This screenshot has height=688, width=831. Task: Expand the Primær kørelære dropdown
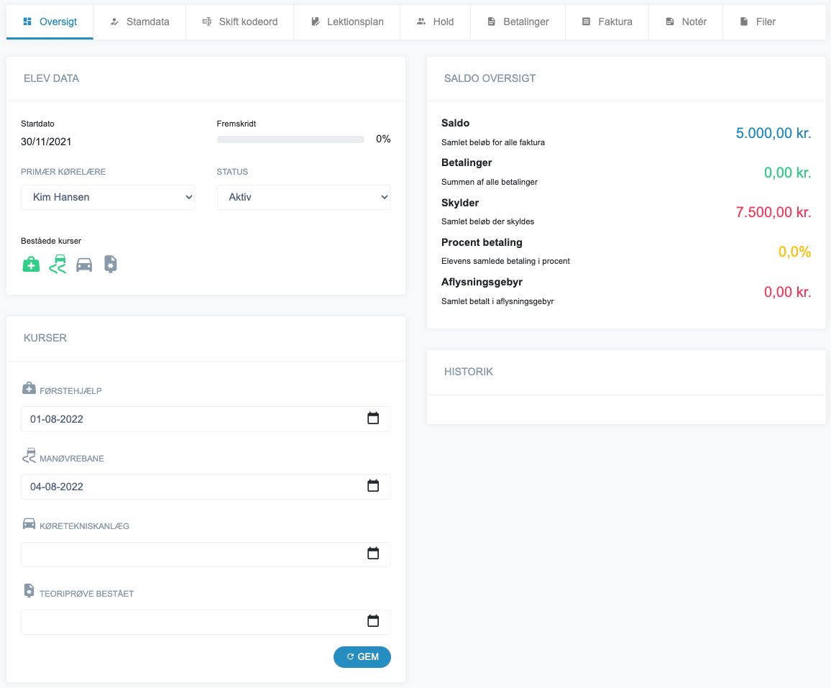click(x=108, y=197)
